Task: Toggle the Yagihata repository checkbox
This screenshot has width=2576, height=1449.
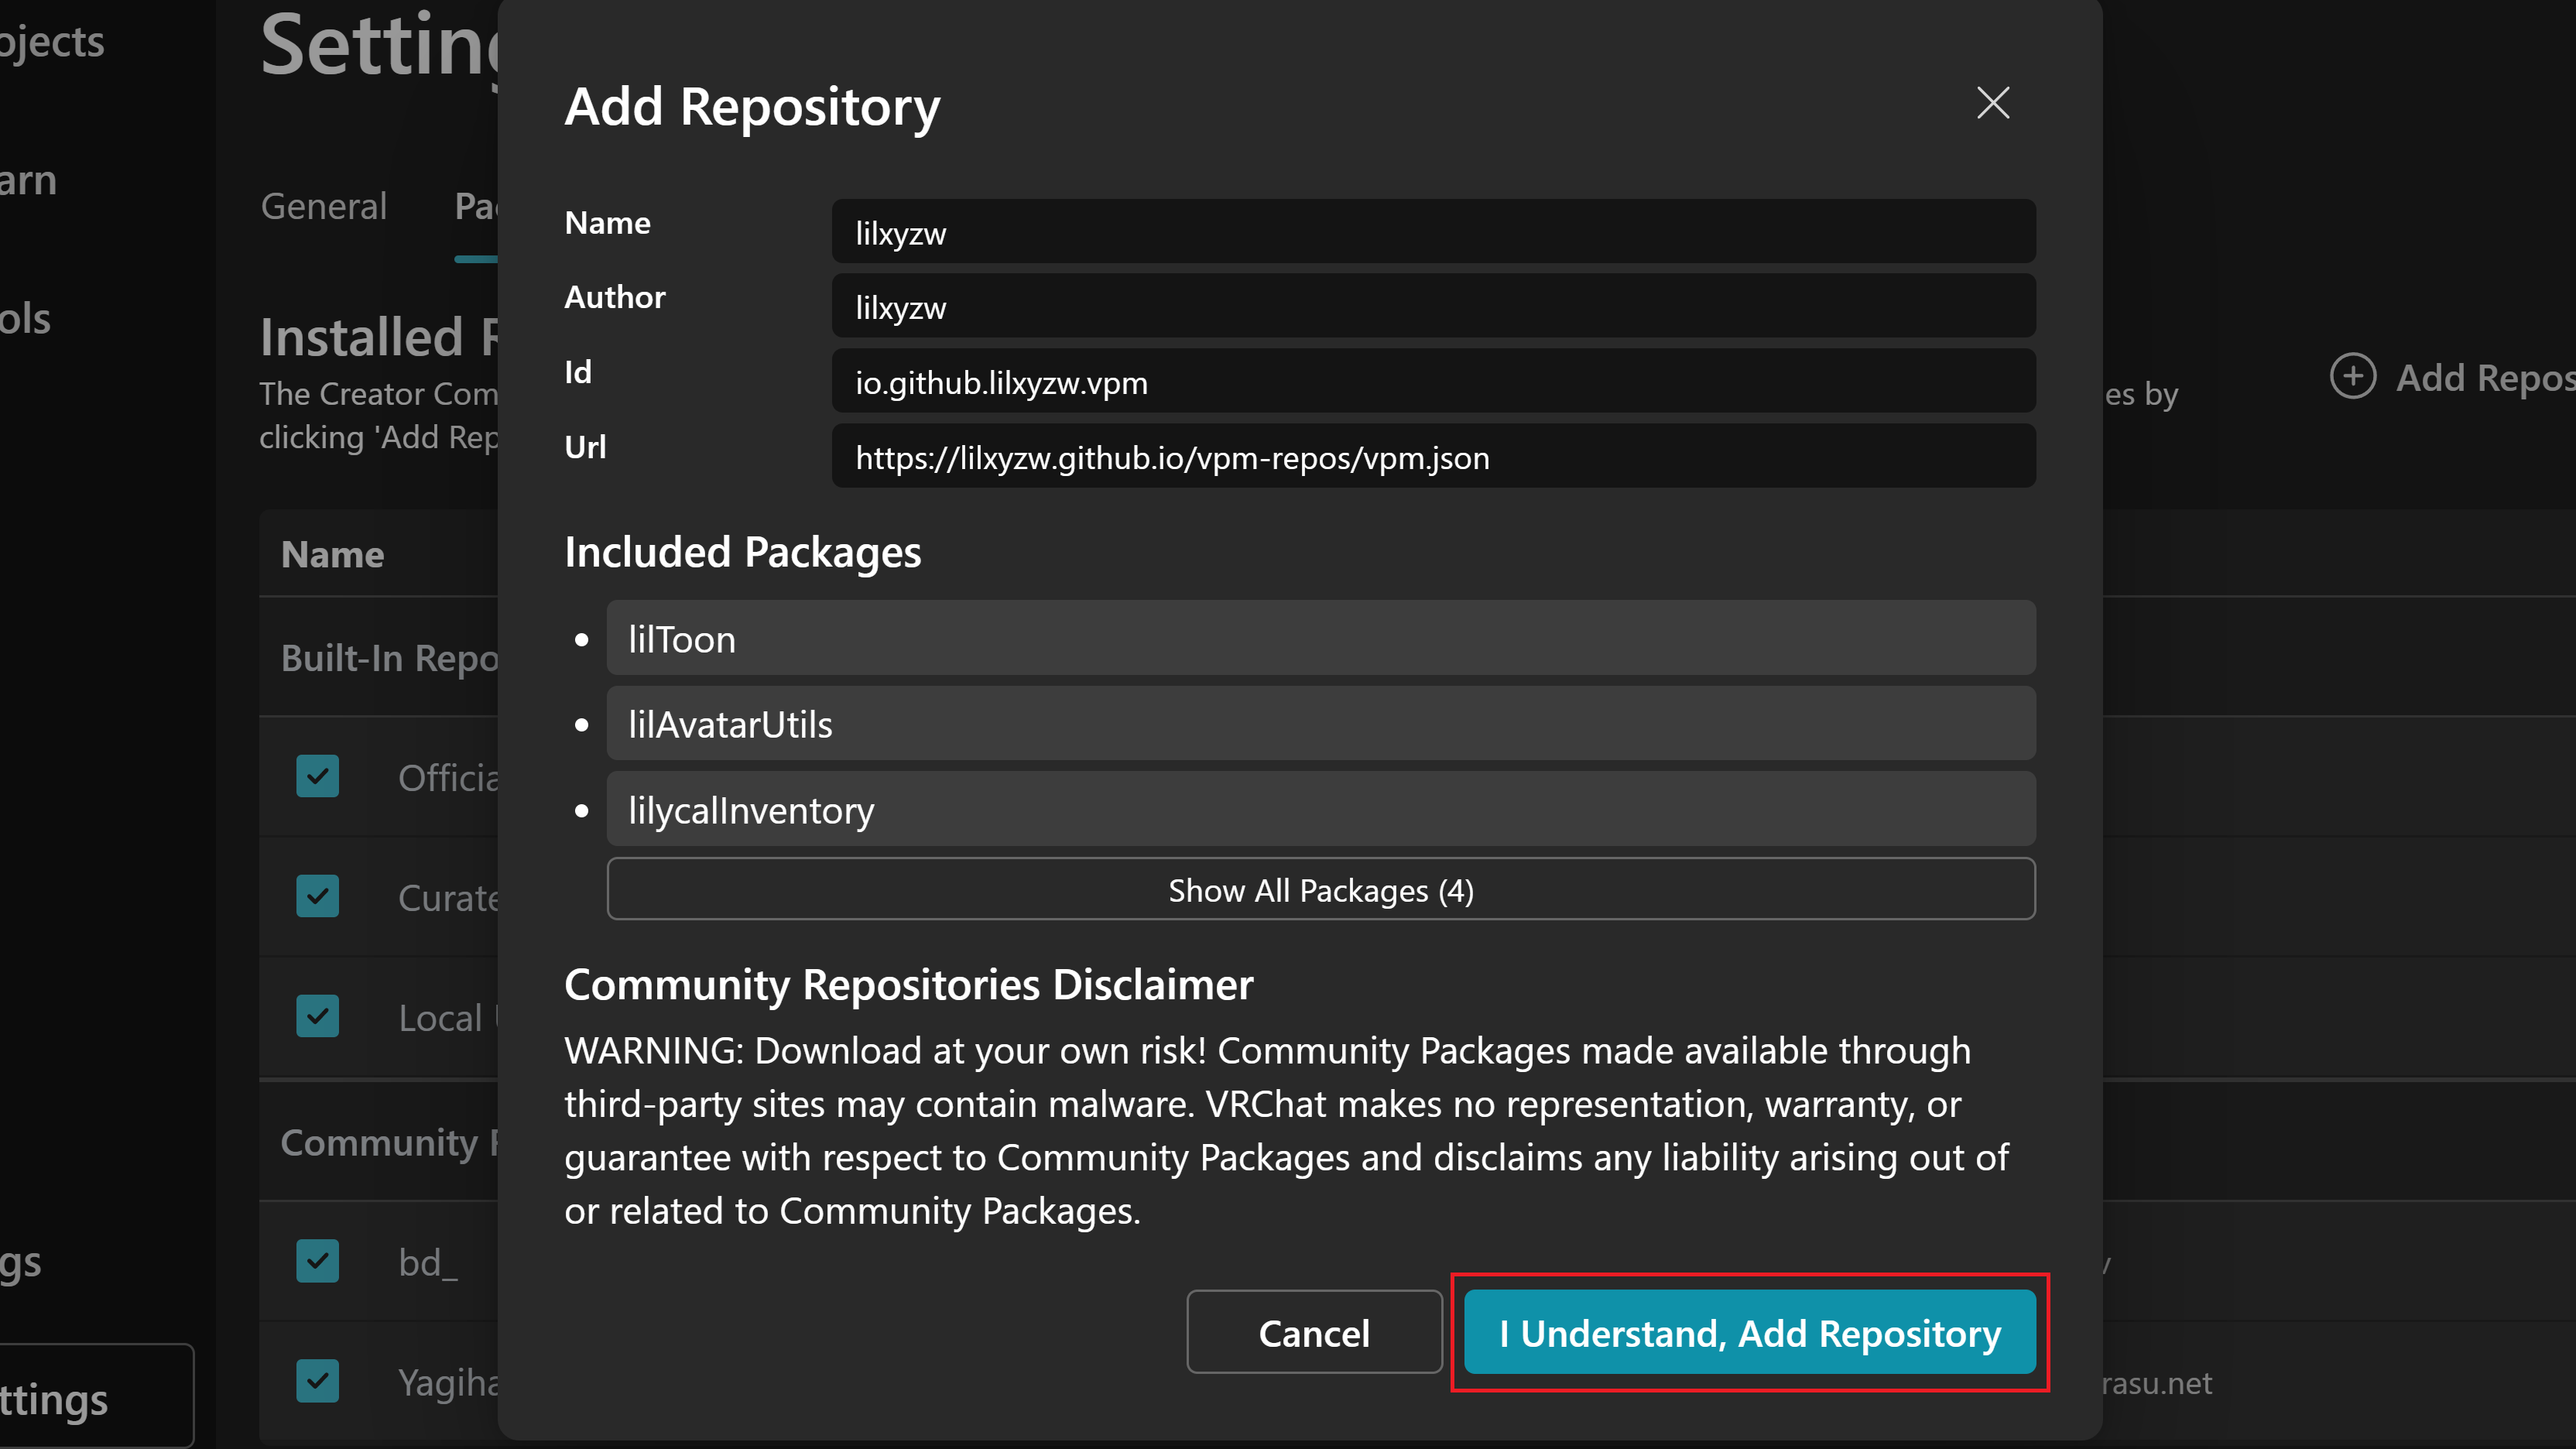Action: pos(317,1381)
